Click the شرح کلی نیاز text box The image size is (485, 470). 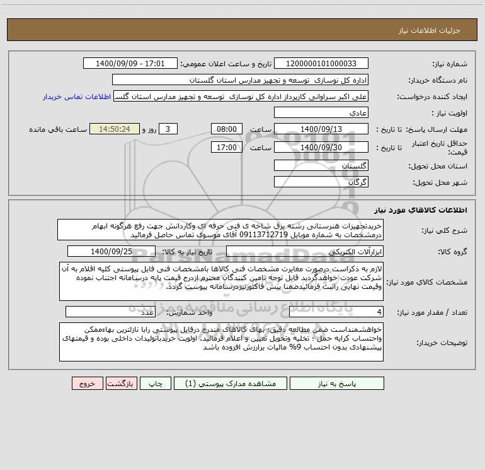(220, 230)
